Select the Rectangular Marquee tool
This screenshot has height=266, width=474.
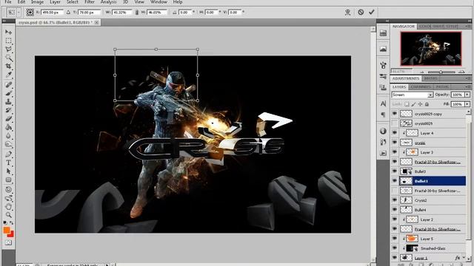pyautogui.click(x=8, y=41)
